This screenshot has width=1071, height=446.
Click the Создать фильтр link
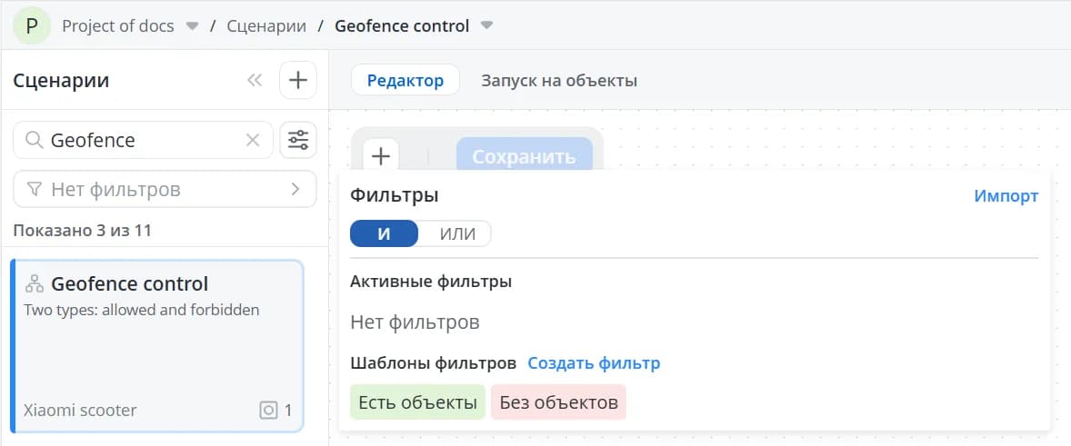tap(594, 362)
